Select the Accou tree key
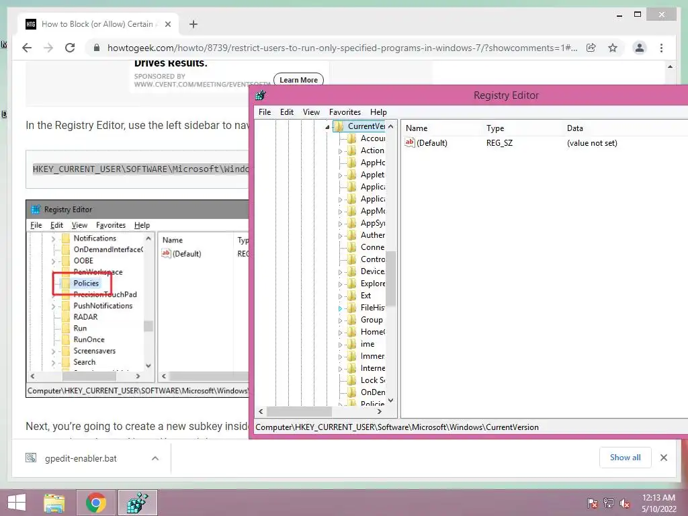Image resolution: width=688 pixels, height=516 pixels. [x=373, y=138]
